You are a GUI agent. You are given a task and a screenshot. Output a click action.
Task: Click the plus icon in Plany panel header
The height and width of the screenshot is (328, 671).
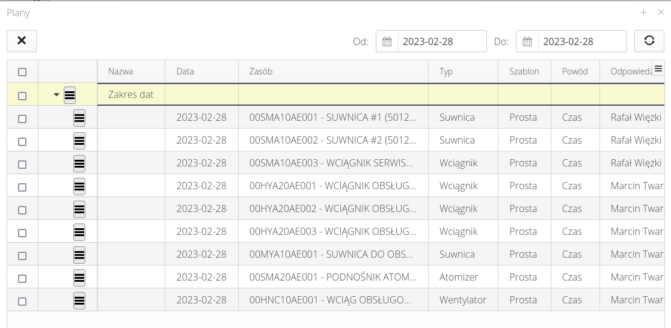point(643,13)
